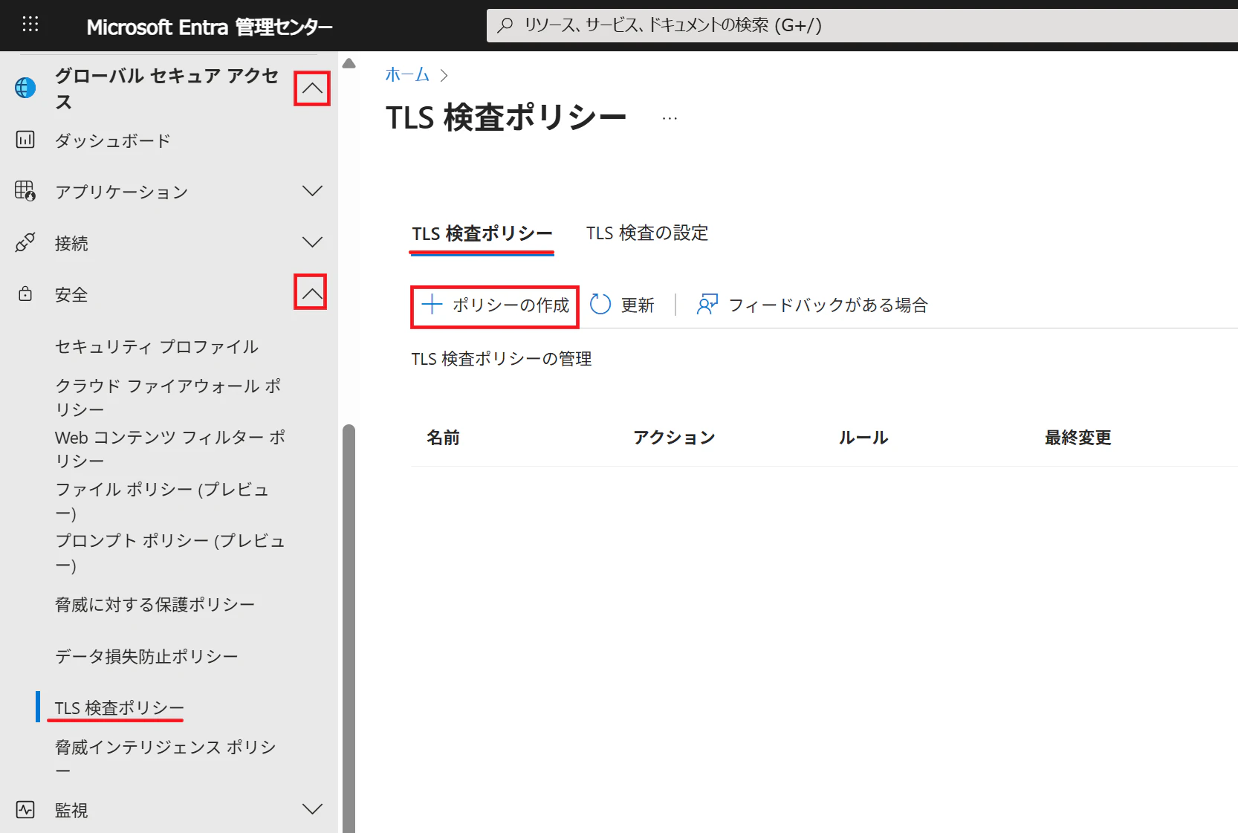Click the 監視 sidebar label

71,810
